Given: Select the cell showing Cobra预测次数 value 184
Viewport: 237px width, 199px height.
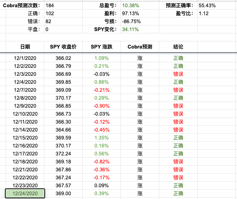Looking at the screenshot, I should [63, 5].
